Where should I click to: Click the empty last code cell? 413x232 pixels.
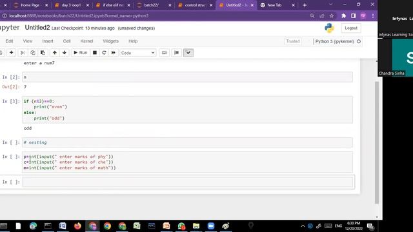(187, 182)
